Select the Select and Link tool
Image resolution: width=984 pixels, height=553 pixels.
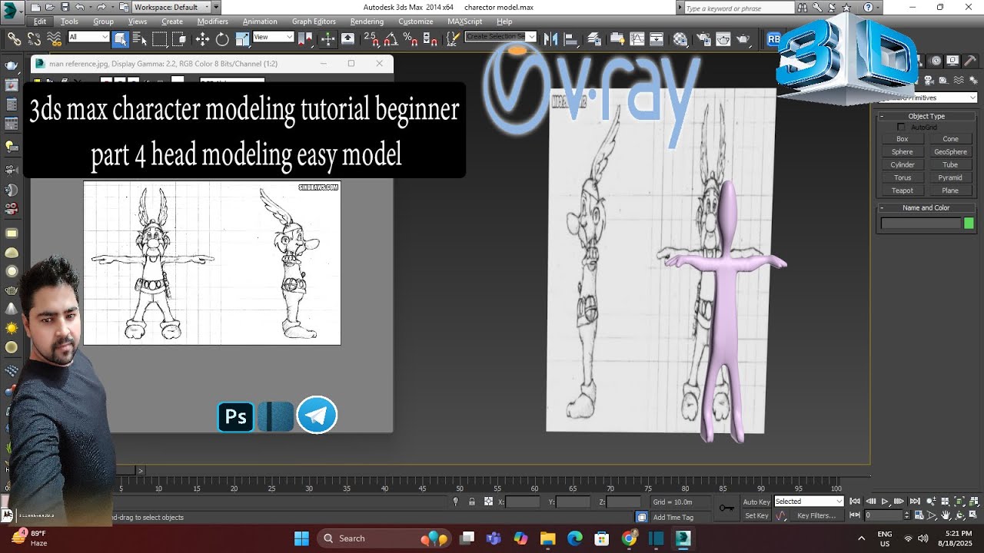(14, 38)
